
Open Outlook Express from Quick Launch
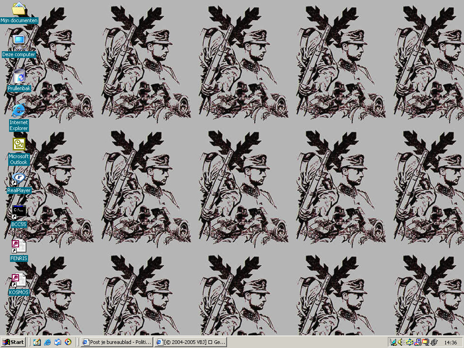pos(58,342)
